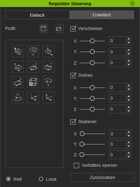The width and height of the screenshot is (140, 187).
Task: Select the cube preset icon
Action: (x=33, y=82)
